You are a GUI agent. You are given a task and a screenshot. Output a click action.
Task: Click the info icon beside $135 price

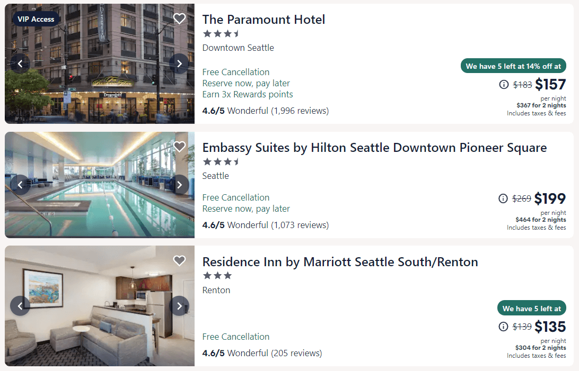(x=503, y=327)
